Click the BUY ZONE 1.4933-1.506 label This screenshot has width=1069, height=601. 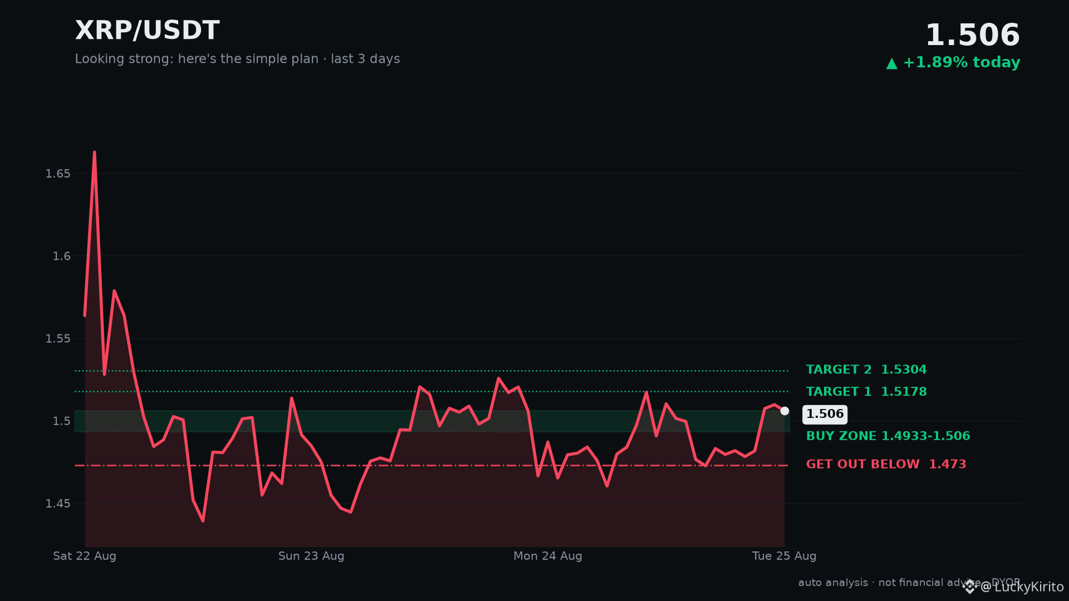(x=888, y=436)
